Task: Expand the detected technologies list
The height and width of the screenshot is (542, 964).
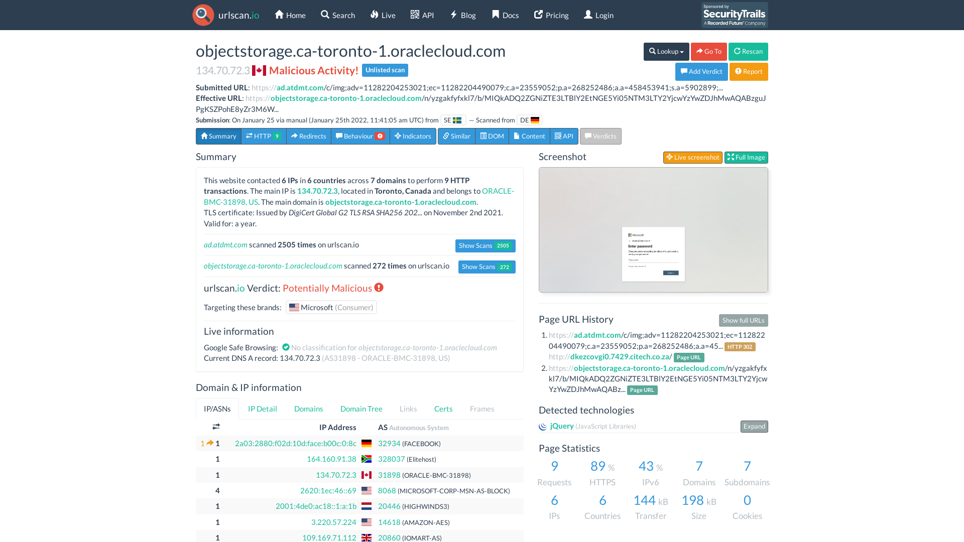Action: [x=754, y=427]
